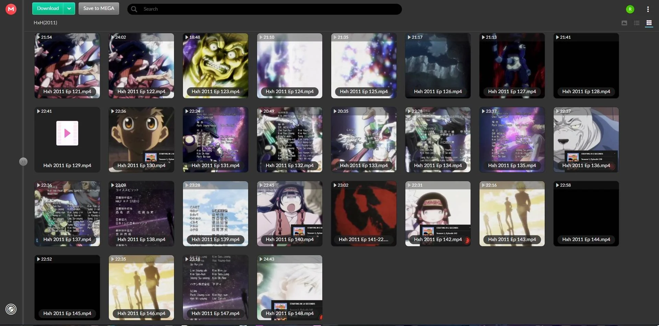Screen dimensions: 659x326
Task: Select Hxh 2011 Ep 135.mp4 video
Action: [512, 140]
